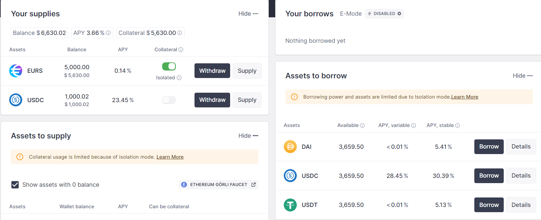Withdraw EURS from supplies
The height and width of the screenshot is (220, 541).
tap(212, 71)
